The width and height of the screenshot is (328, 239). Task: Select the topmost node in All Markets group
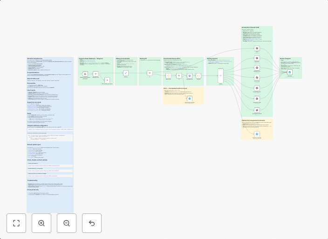pyautogui.click(x=257, y=48)
